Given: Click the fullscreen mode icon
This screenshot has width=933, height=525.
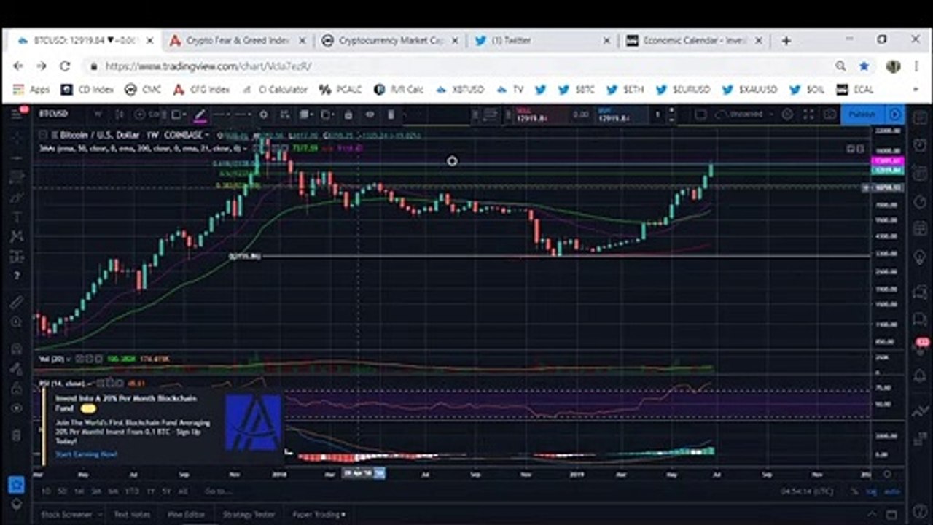Looking at the screenshot, I should click(x=808, y=114).
